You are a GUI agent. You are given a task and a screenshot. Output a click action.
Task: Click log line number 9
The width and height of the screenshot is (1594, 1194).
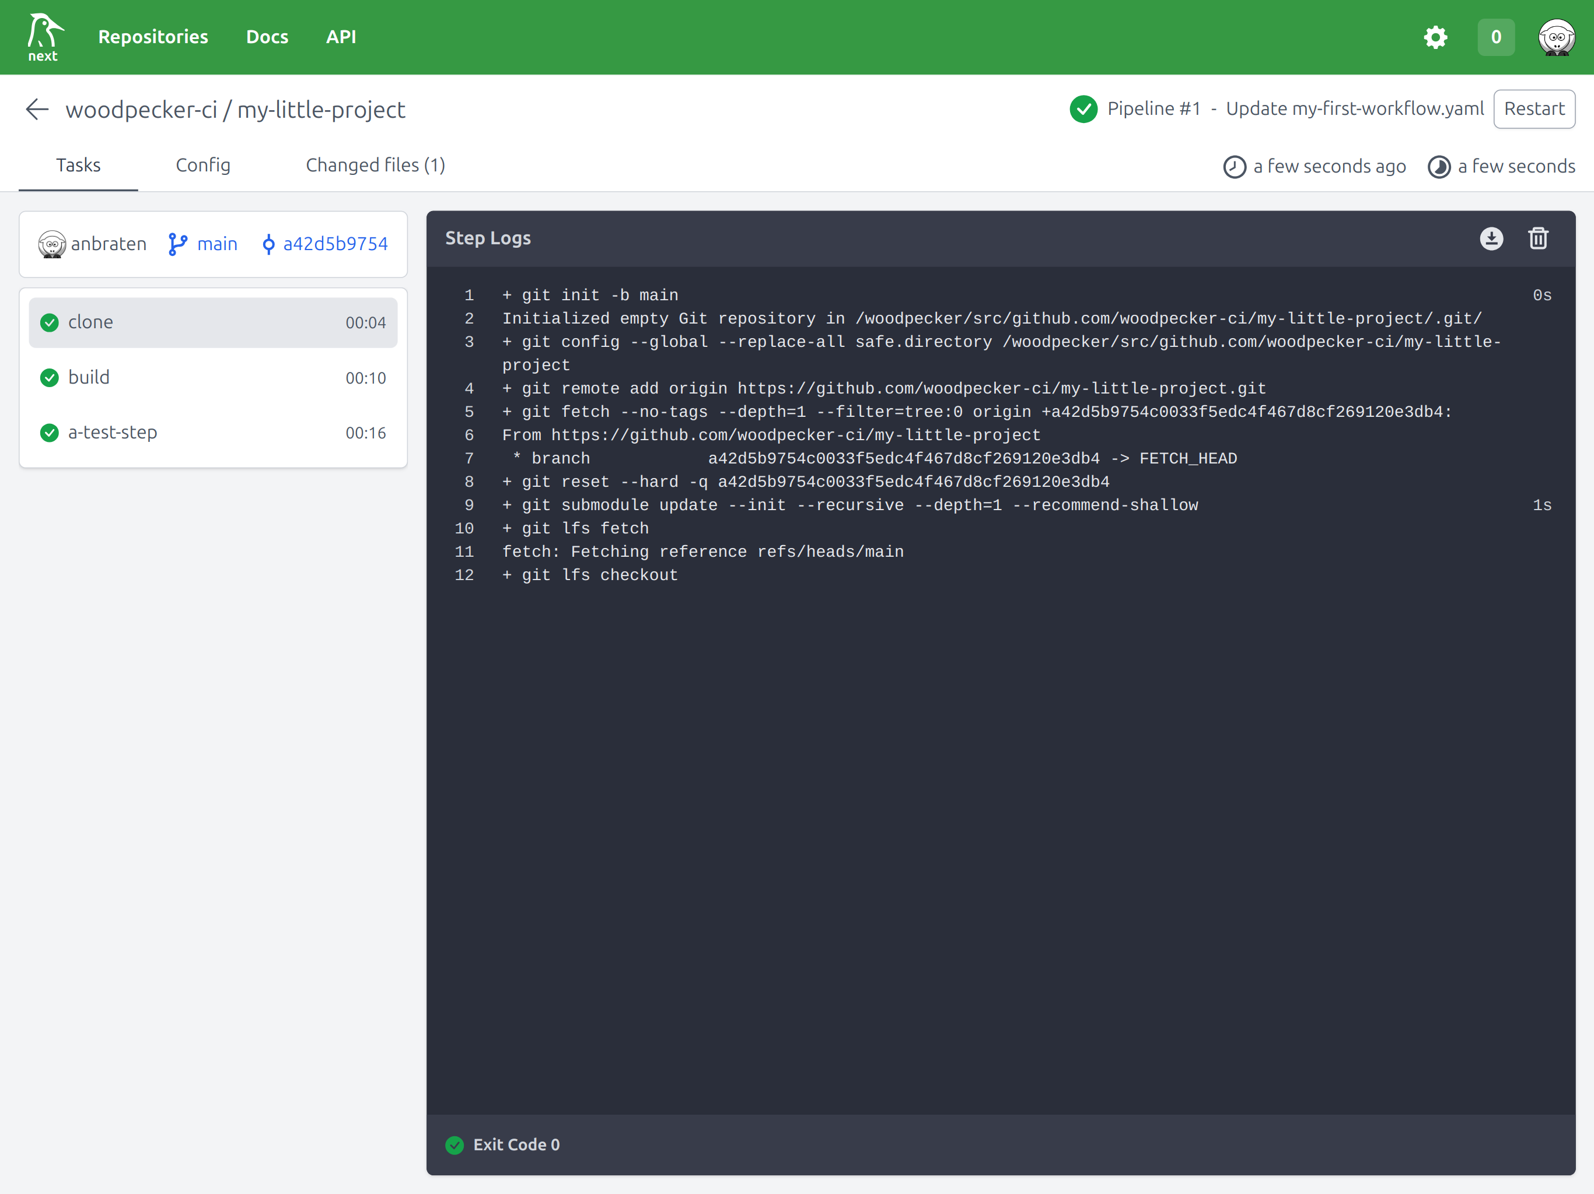click(469, 505)
